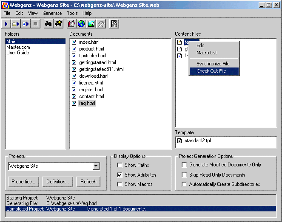Choose Macro List in context menu
The image size is (282, 222).
(214, 53)
